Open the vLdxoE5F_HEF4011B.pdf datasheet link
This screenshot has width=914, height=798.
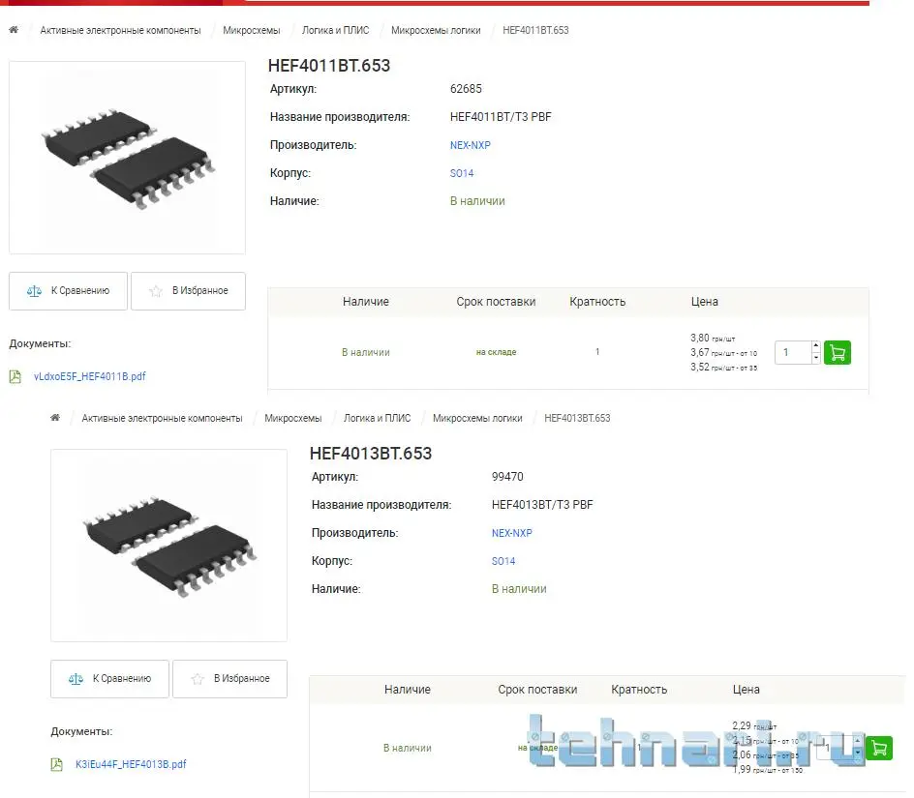click(90, 377)
